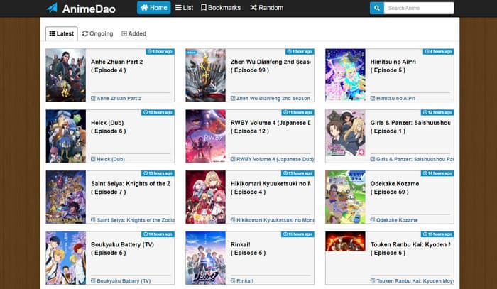
Task: Click the time badge on Himitsu no AiPri card
Action: pyautogui.click(x=438, y=51)
